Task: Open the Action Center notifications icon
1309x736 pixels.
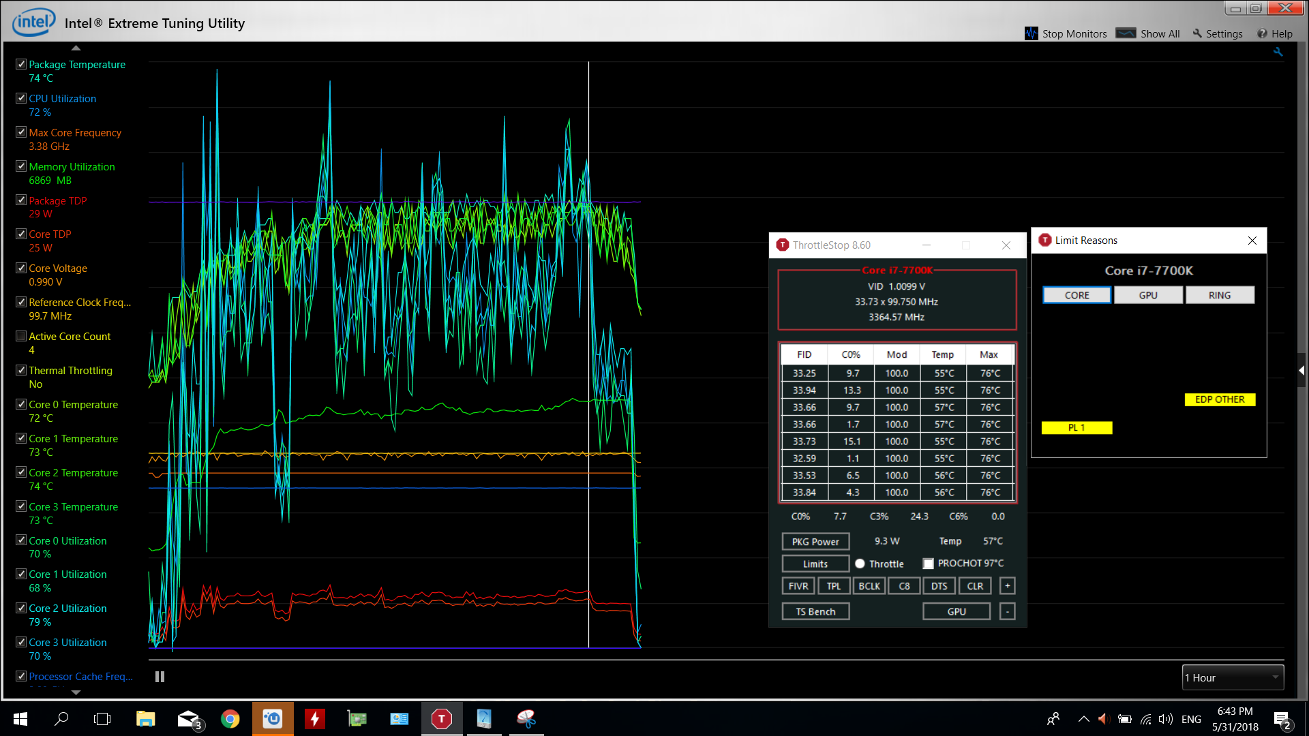Action: tap(1282, 720)
